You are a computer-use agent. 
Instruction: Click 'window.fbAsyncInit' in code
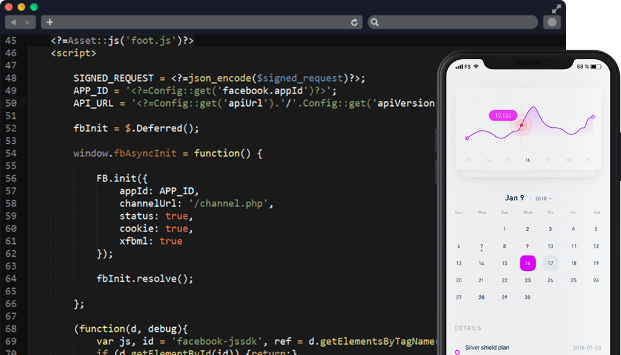[x=125, y=153]
